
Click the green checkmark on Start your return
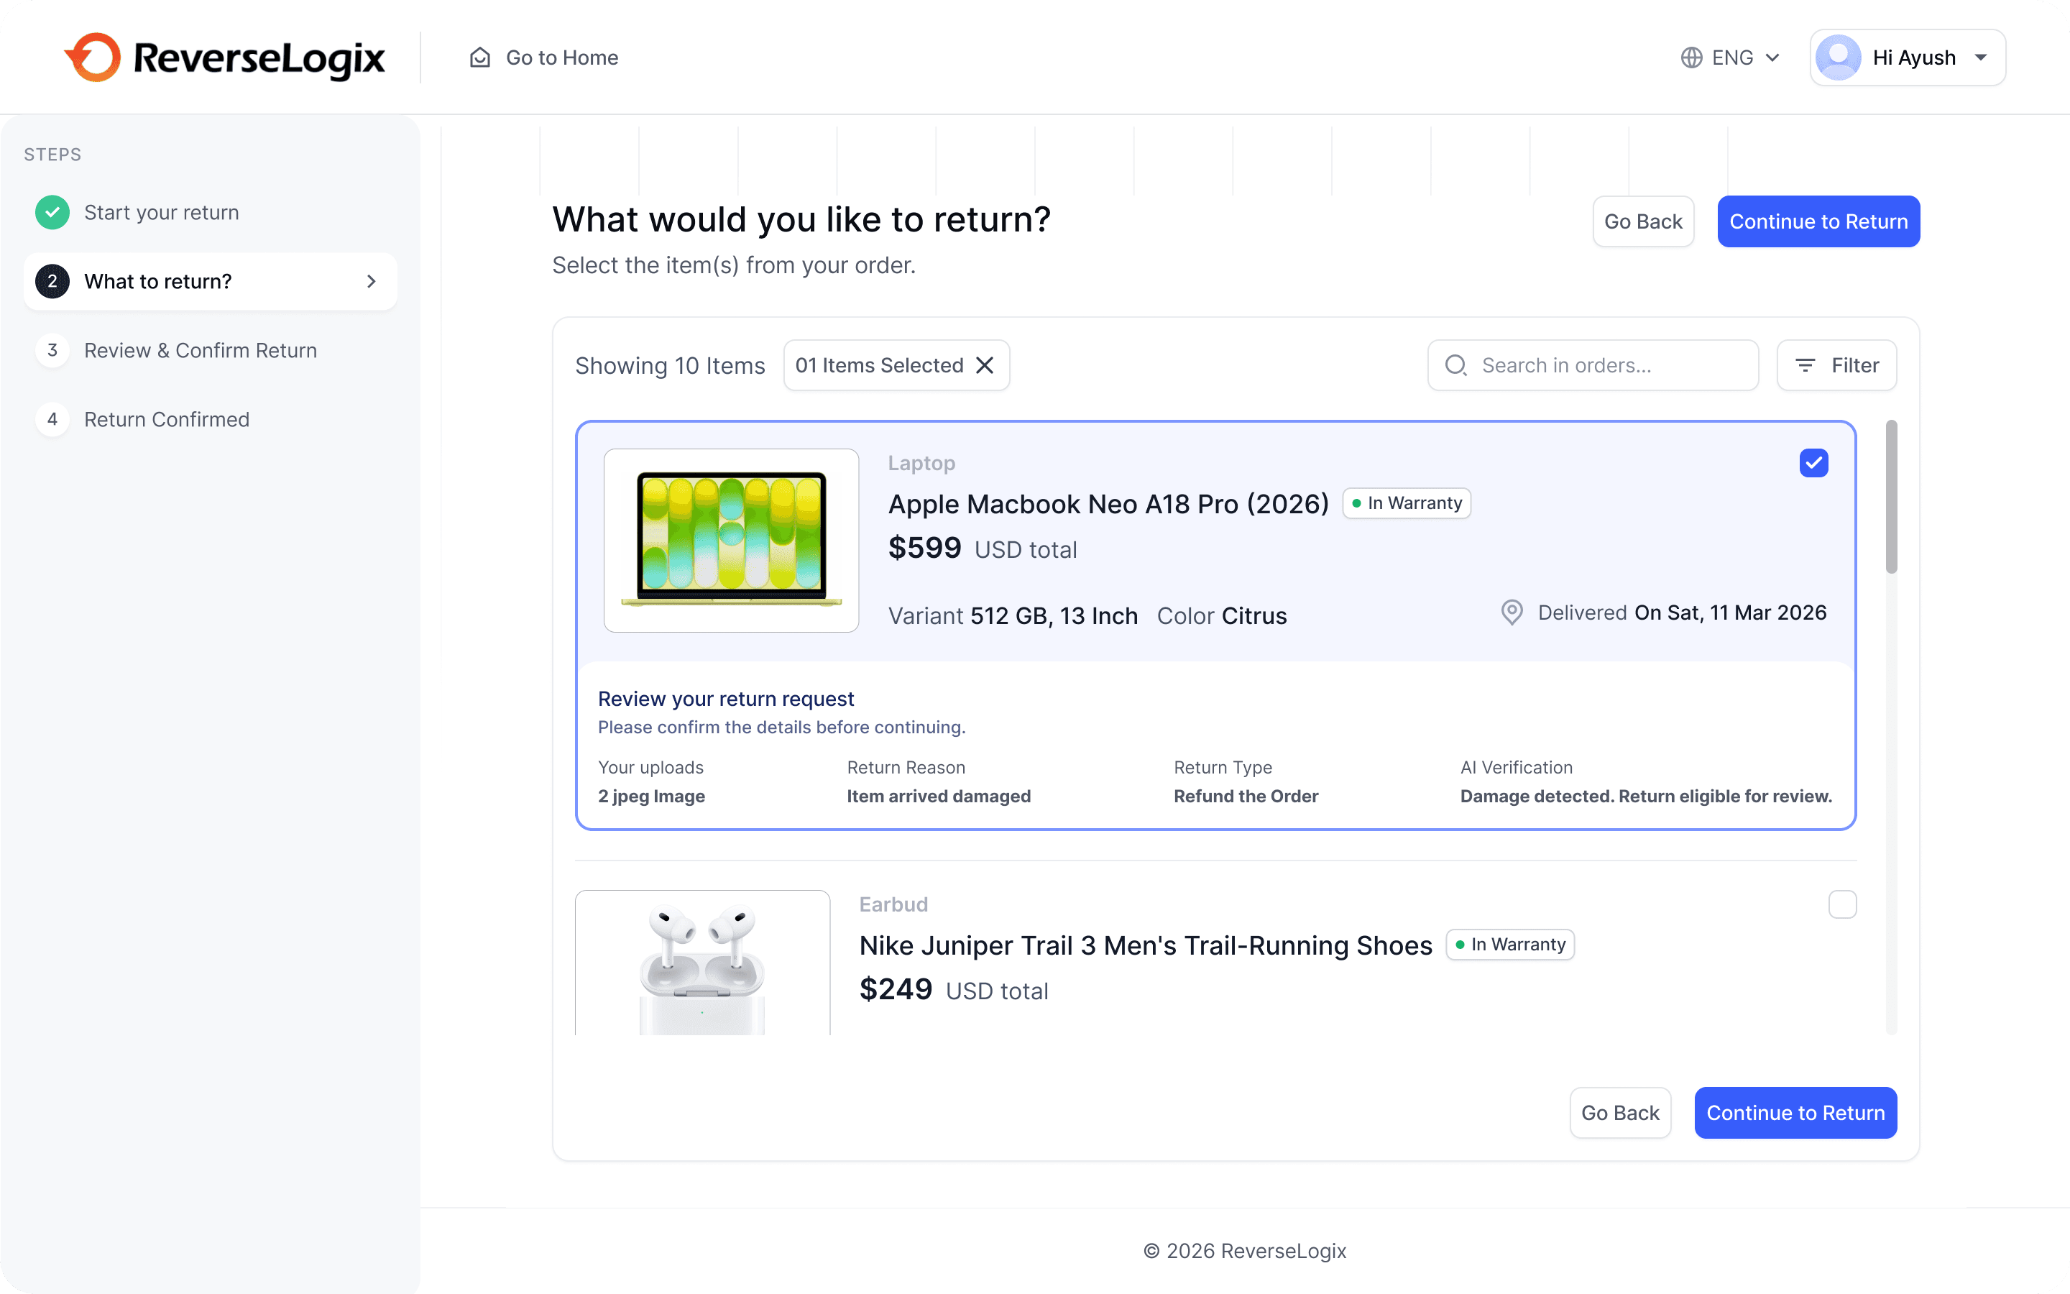[x=52, y=212]
